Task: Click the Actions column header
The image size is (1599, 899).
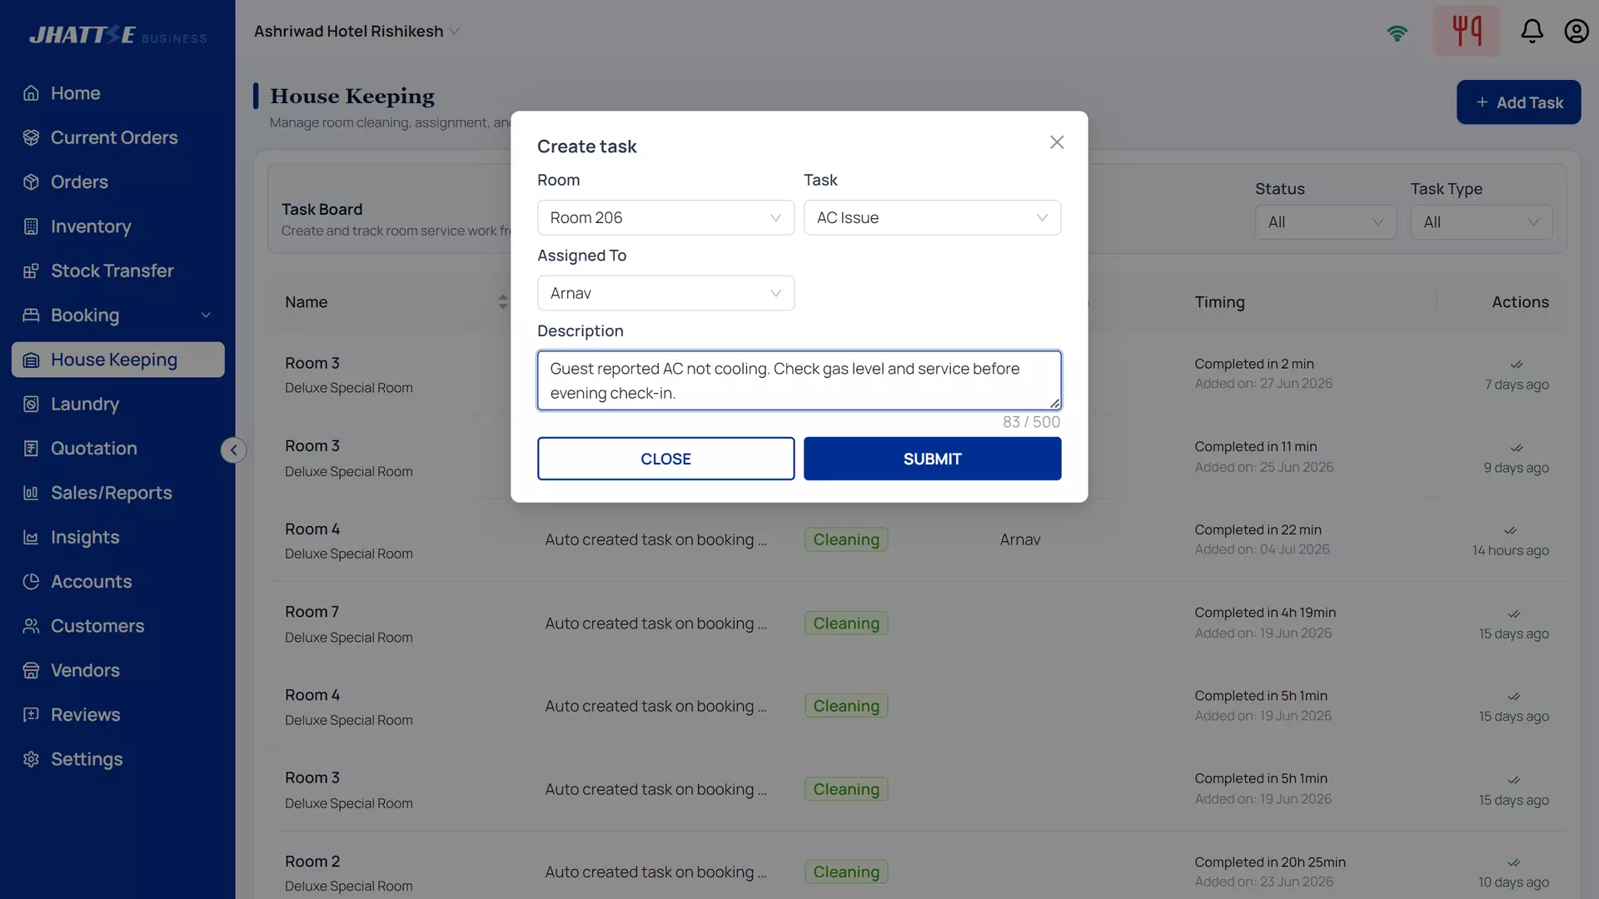Action: (1520, 302)
